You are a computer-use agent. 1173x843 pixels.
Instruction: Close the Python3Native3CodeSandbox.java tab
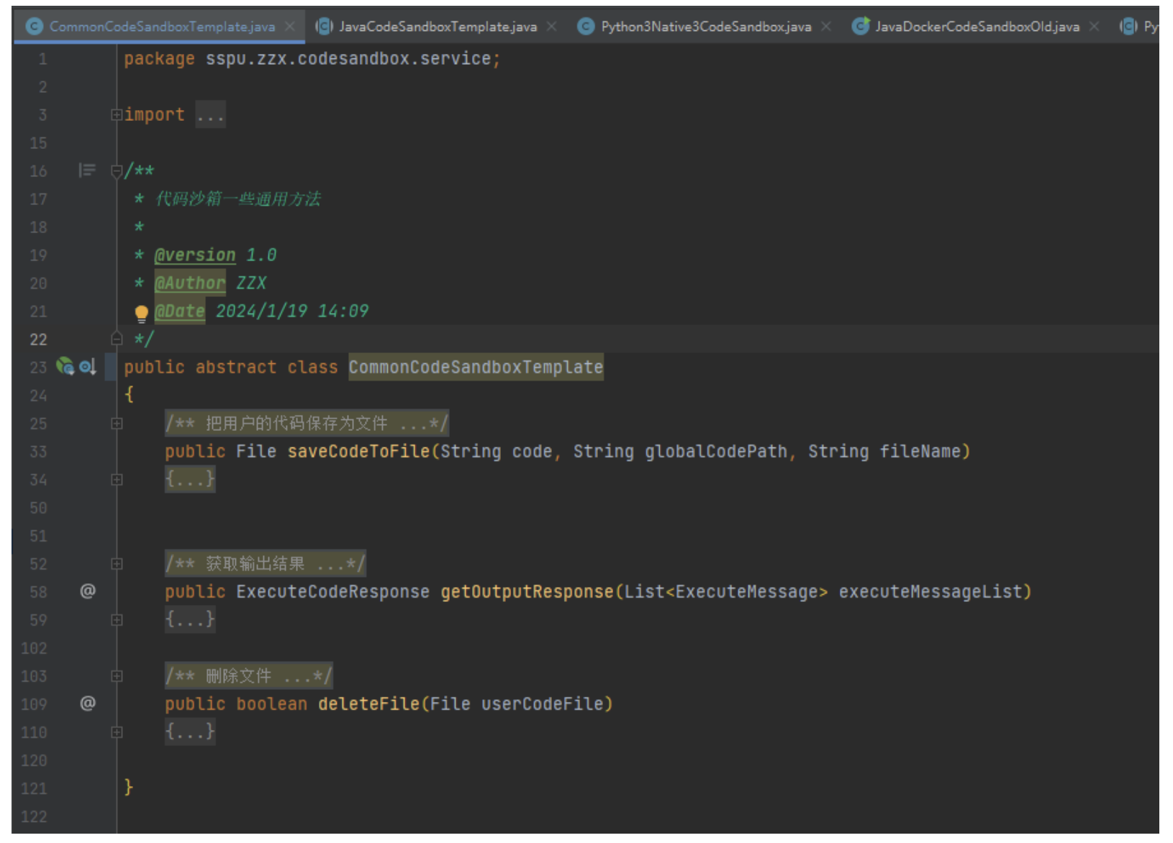pyautogui.click(x=826, y=27)
